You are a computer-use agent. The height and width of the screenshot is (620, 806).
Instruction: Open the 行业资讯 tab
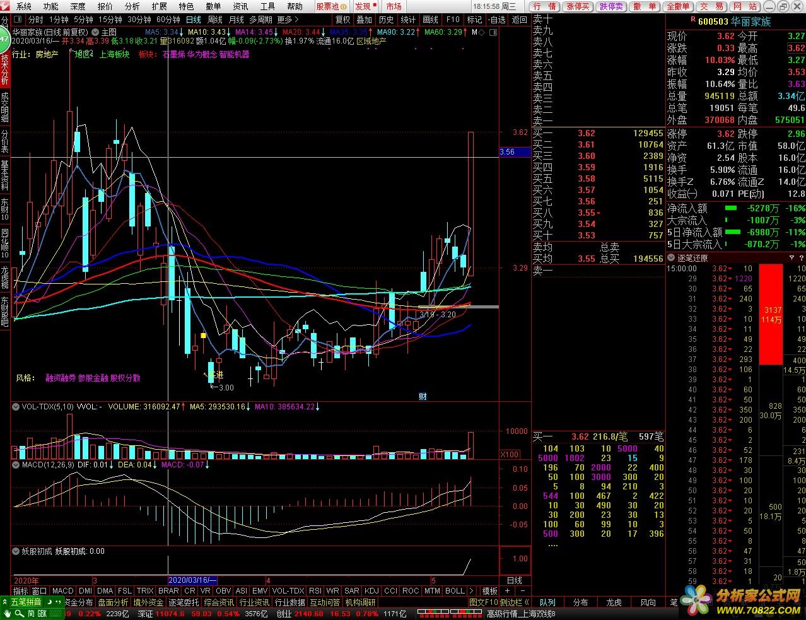(254, 602)
